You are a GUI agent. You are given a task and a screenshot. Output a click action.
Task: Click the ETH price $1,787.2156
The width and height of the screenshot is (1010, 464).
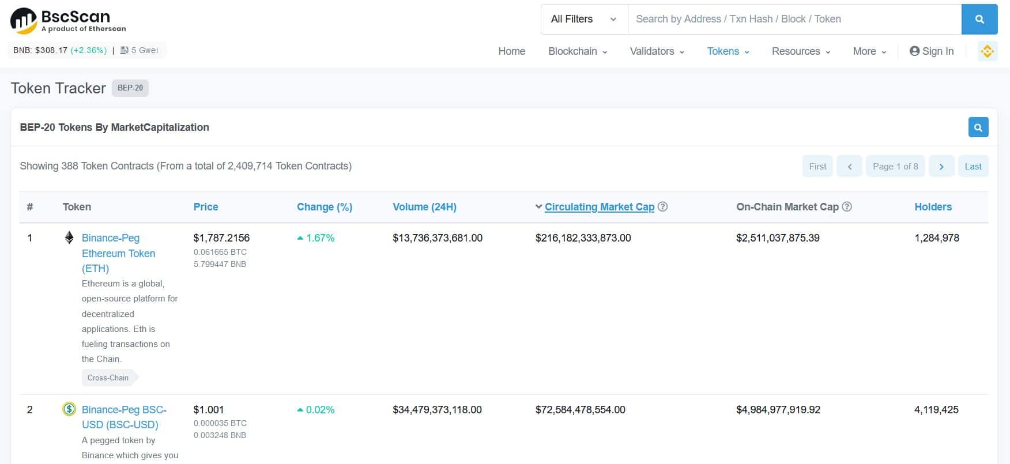pyautogui.click(x=221, y=238)
